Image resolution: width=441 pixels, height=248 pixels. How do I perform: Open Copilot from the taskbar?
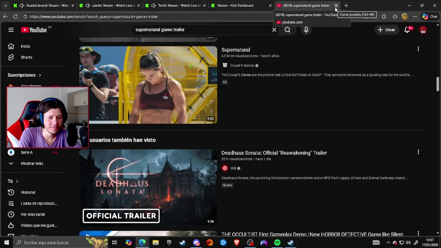129,242
